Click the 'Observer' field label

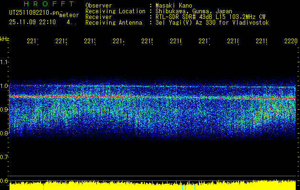pyautogui.click(x=99, y=5)
